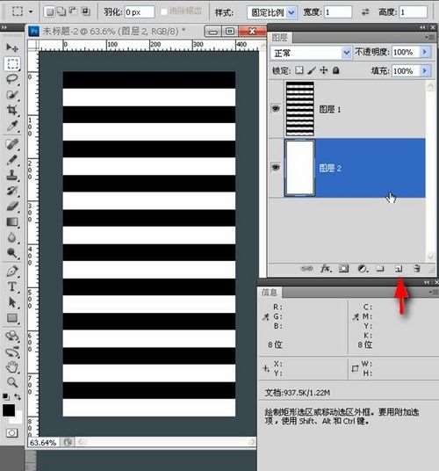
Task: Click the 羽化 feather input field
Action: 140,12
